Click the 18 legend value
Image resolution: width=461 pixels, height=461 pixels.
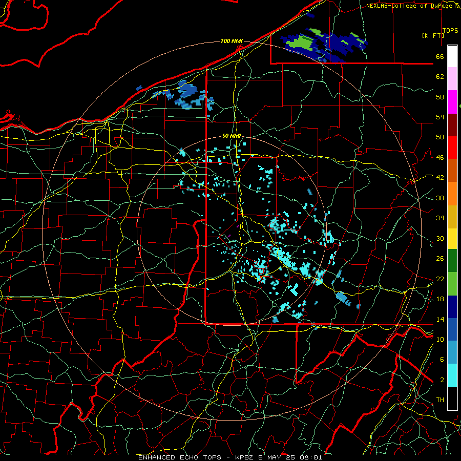click(x=440, y=299)
